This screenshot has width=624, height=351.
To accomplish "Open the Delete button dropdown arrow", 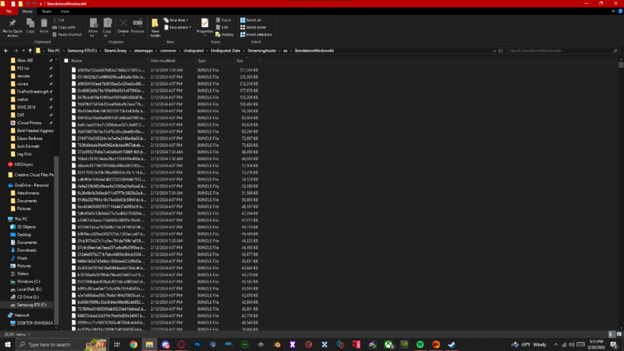I will 124,34.
